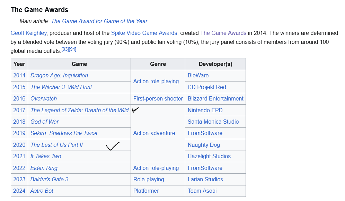Open the Elden Ring link
345x201 pixels.
click(44, 168)
